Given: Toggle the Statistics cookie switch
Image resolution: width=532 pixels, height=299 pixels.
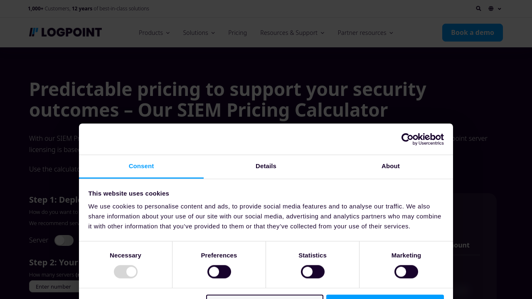Looking at the screenshot, I should pyautogui.click(x=313, y=272).
